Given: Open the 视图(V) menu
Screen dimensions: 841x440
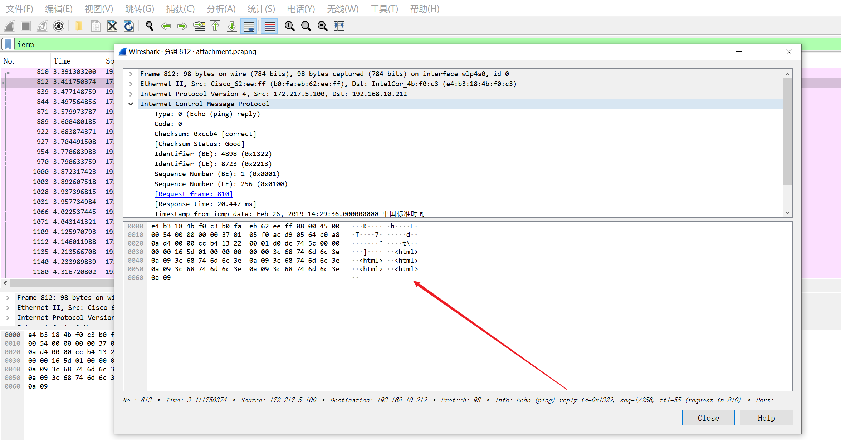Looking at the screenshot, I should click(99, 9).
